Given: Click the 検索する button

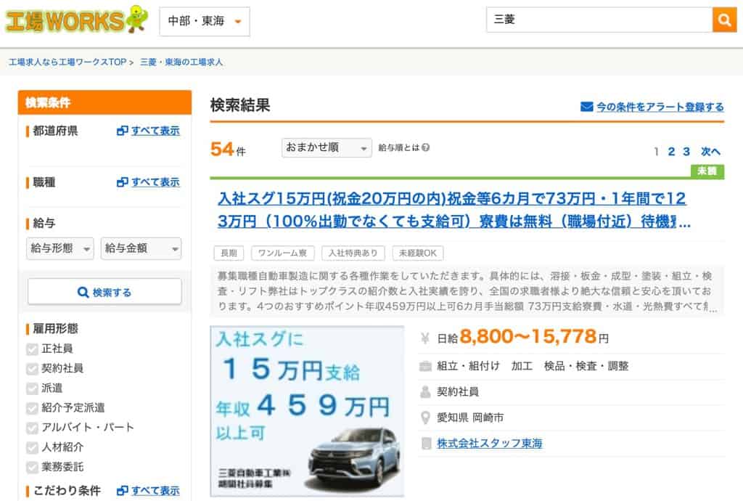Looking at the screenshot, I should tap(104, 291).
